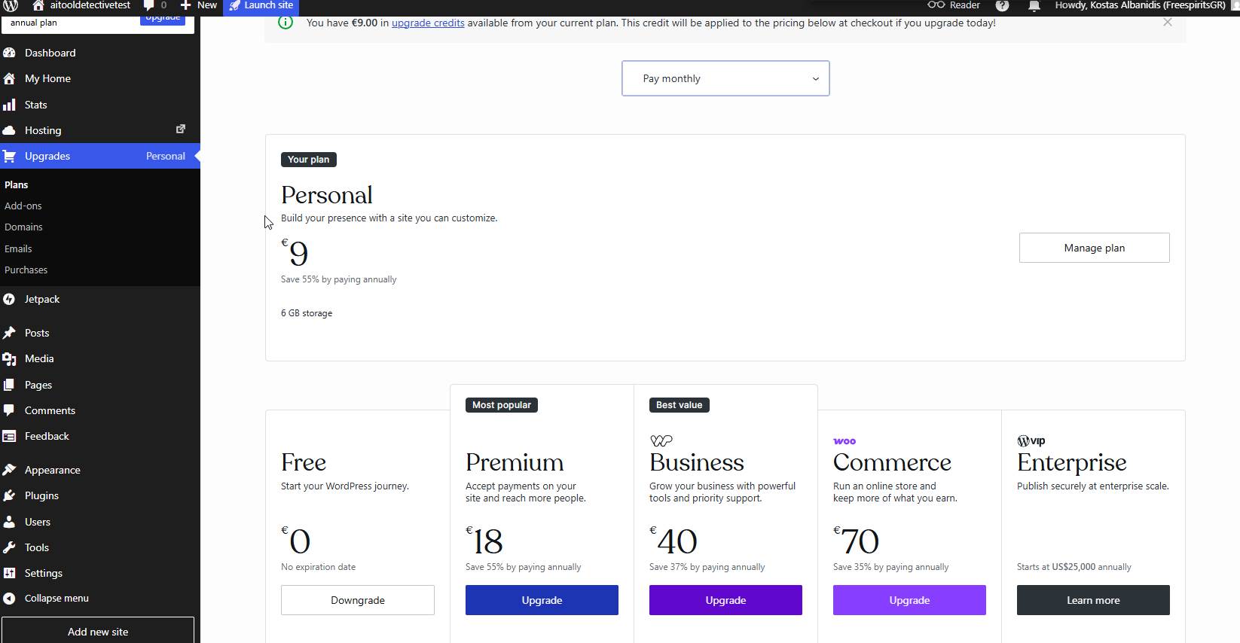Viewport: 1240px width, 643px height.
Task: Select Add-ons submenu item
Action: point(23,206)
